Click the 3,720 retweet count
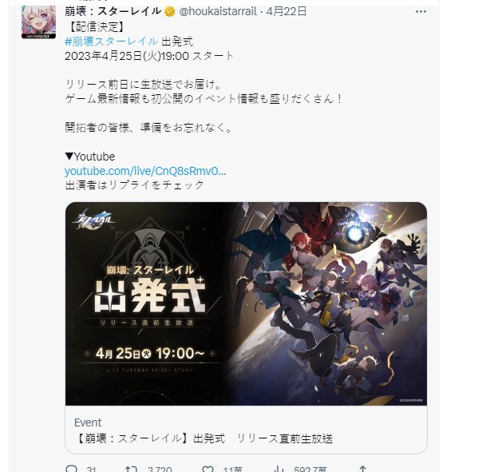 (160, 470)
